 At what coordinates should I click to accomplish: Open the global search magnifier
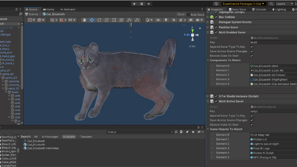coord(271,4)
